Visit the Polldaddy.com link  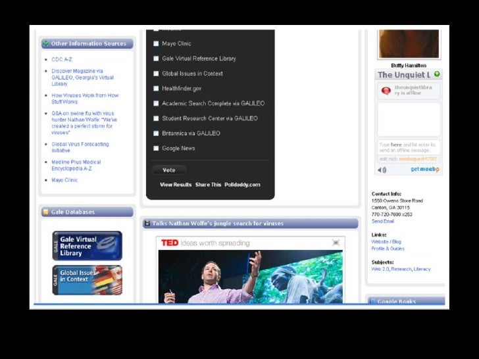242,185
